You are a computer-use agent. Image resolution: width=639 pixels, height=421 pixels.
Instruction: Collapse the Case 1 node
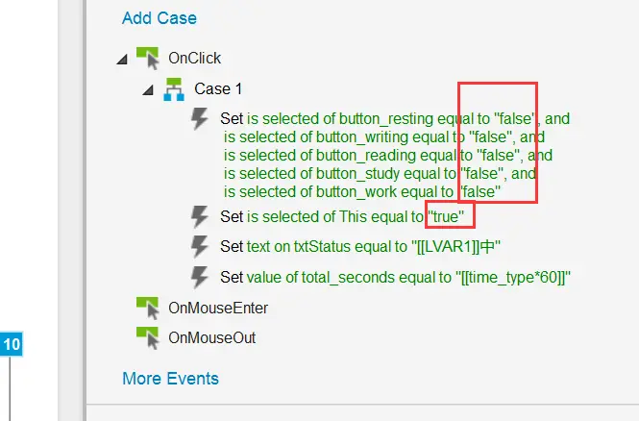pyautogui.click(x=148, y=90)
